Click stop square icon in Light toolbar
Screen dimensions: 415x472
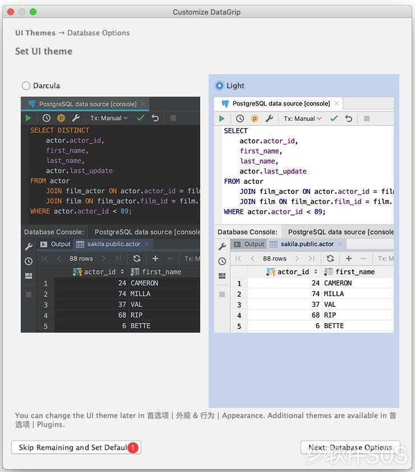pos(367,119)
